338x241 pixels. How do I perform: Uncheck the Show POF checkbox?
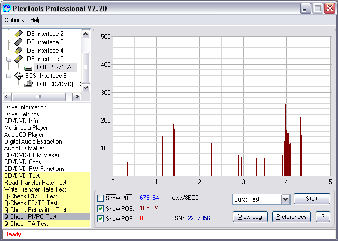click(x=101, y=218)
